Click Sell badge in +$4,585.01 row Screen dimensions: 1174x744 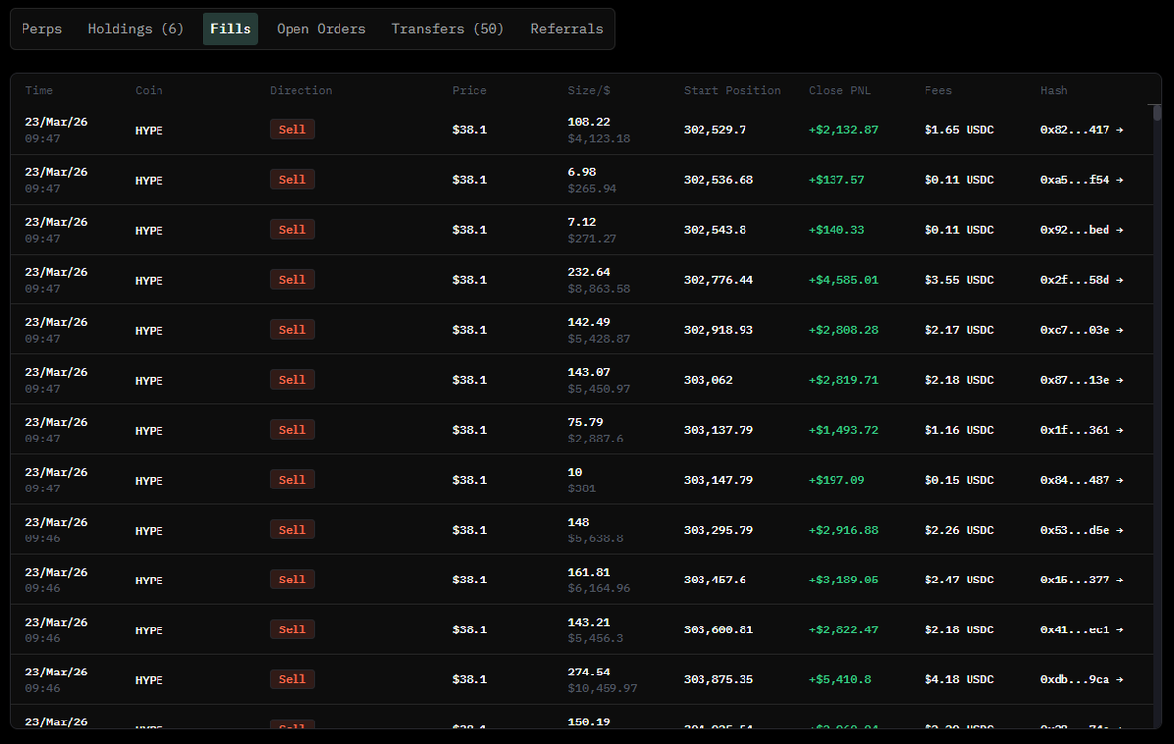293,279
